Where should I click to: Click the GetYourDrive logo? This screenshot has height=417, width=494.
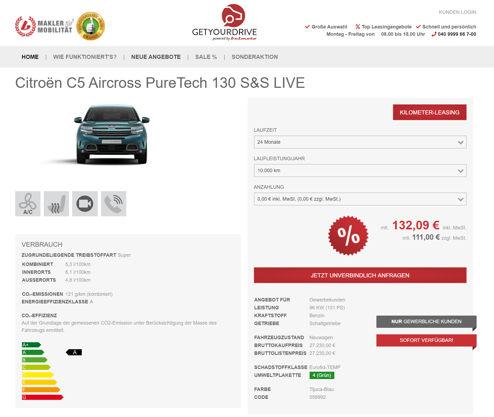click(x=224, y=23)
